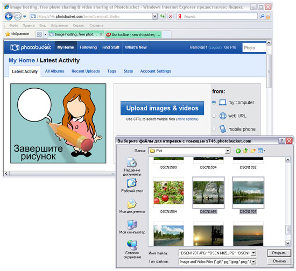Open the Файл menu

point(13,25)
